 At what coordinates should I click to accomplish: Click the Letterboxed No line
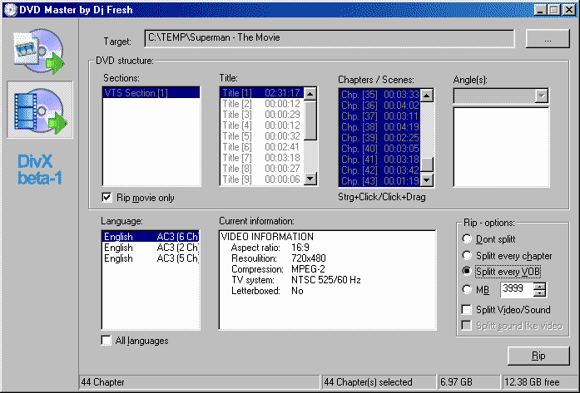coord(267,291)
